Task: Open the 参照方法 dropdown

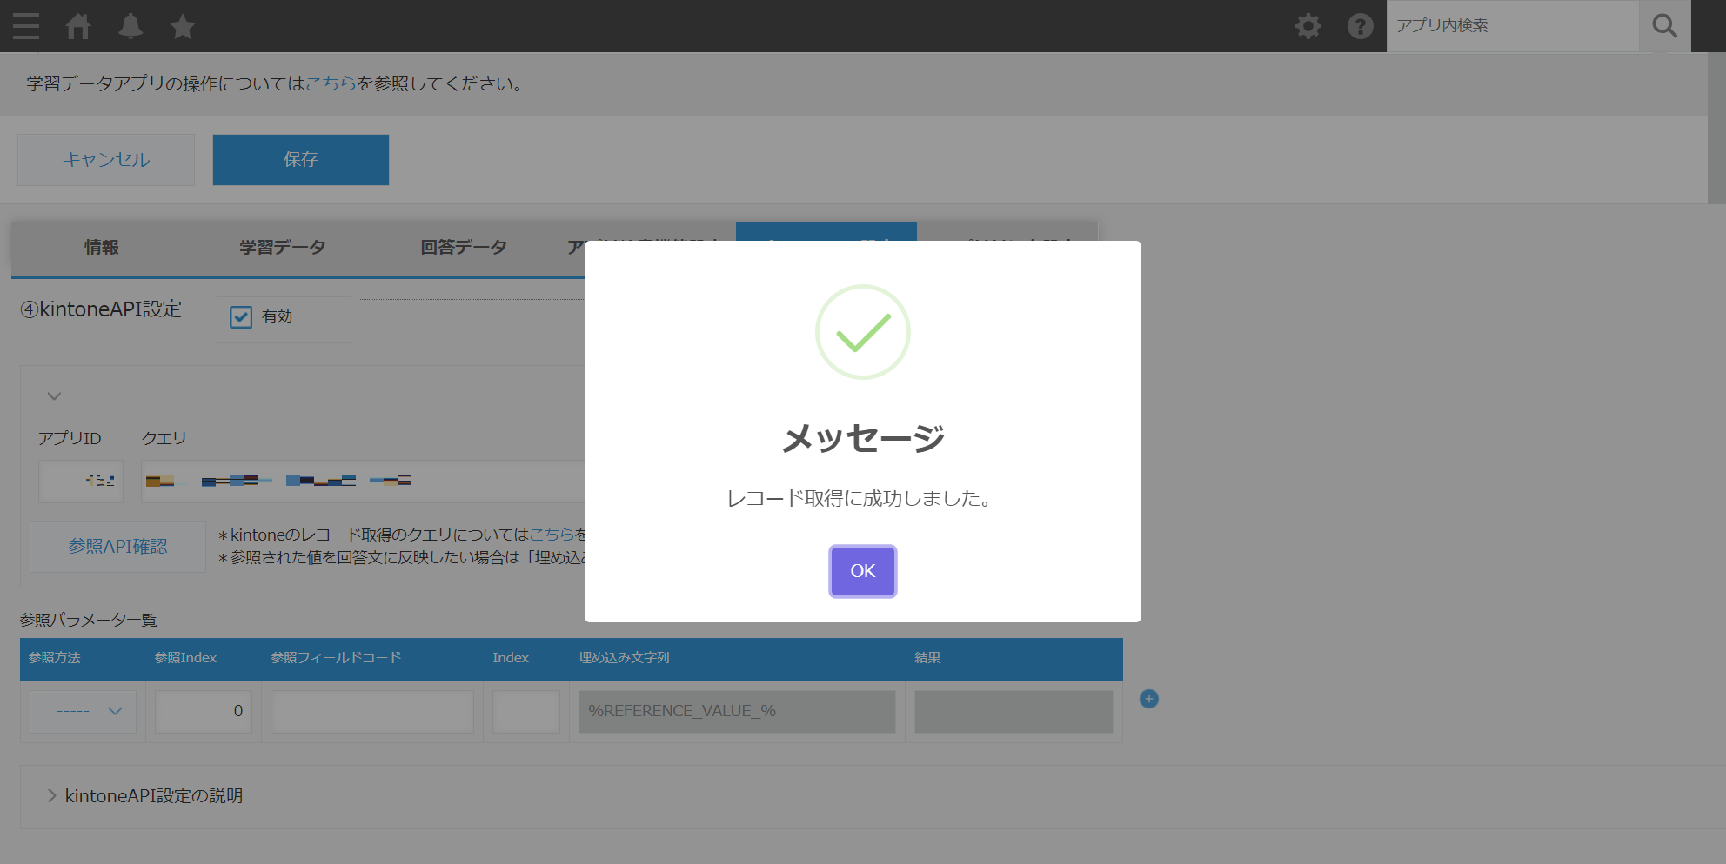Action: (x=84, y=711)
